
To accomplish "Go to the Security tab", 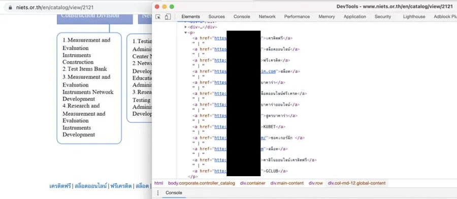I will (383, 17).
